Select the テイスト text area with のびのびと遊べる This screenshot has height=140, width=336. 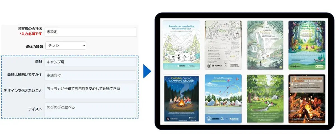tap(90, 110)
